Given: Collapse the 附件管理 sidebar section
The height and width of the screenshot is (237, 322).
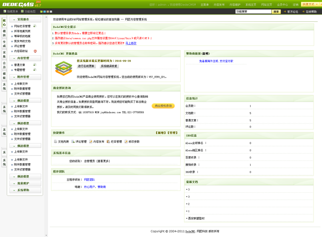Looking at the screenshot, I should coord(25,77).
